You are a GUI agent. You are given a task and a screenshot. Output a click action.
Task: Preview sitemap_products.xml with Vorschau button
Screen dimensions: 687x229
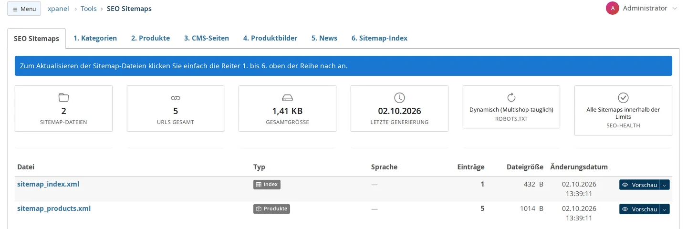coord(639,209)
